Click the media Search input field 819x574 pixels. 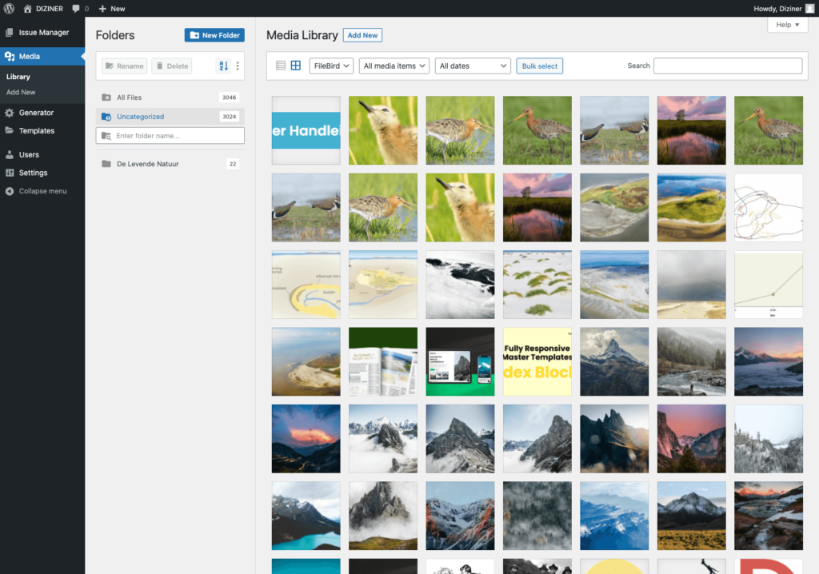[x=727, y=66]
